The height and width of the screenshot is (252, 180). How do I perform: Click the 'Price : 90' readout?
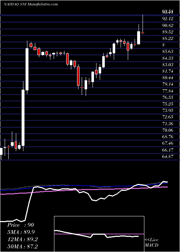coord(21,225)
